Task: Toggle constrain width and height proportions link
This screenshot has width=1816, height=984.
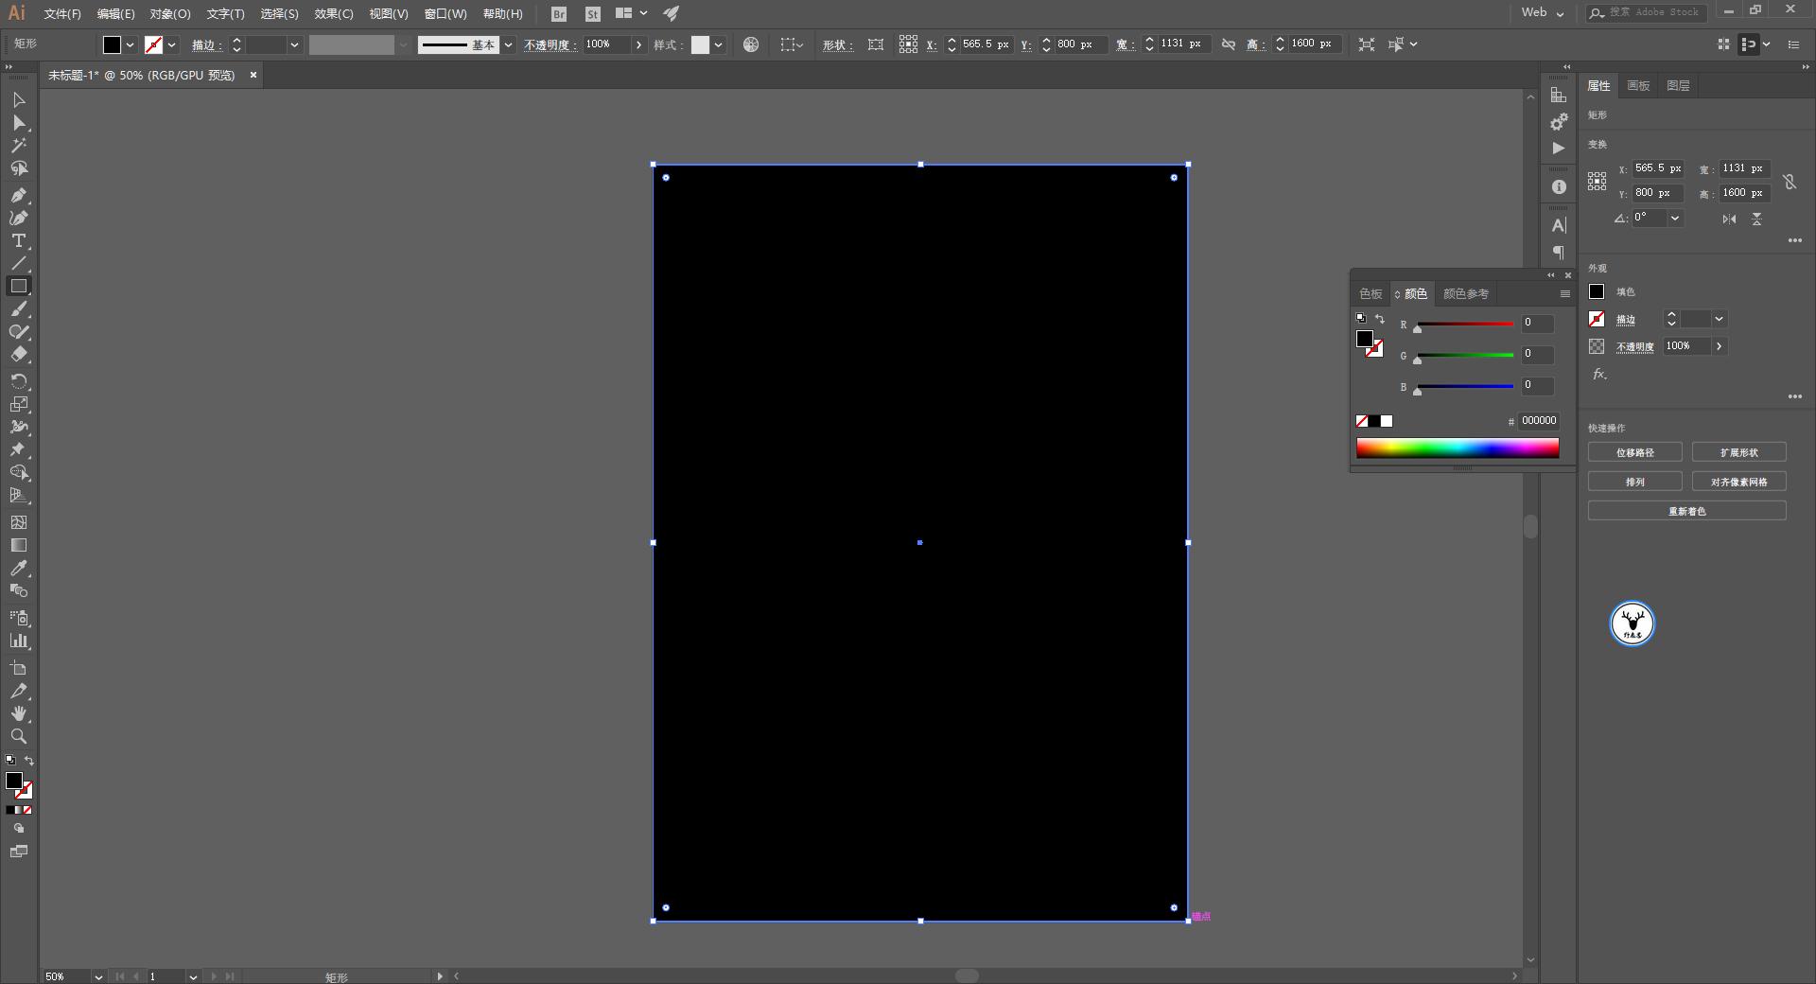Action: point(1790,181)
